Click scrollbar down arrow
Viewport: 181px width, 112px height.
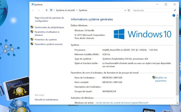pyautogui.click(x=177, y=103)
